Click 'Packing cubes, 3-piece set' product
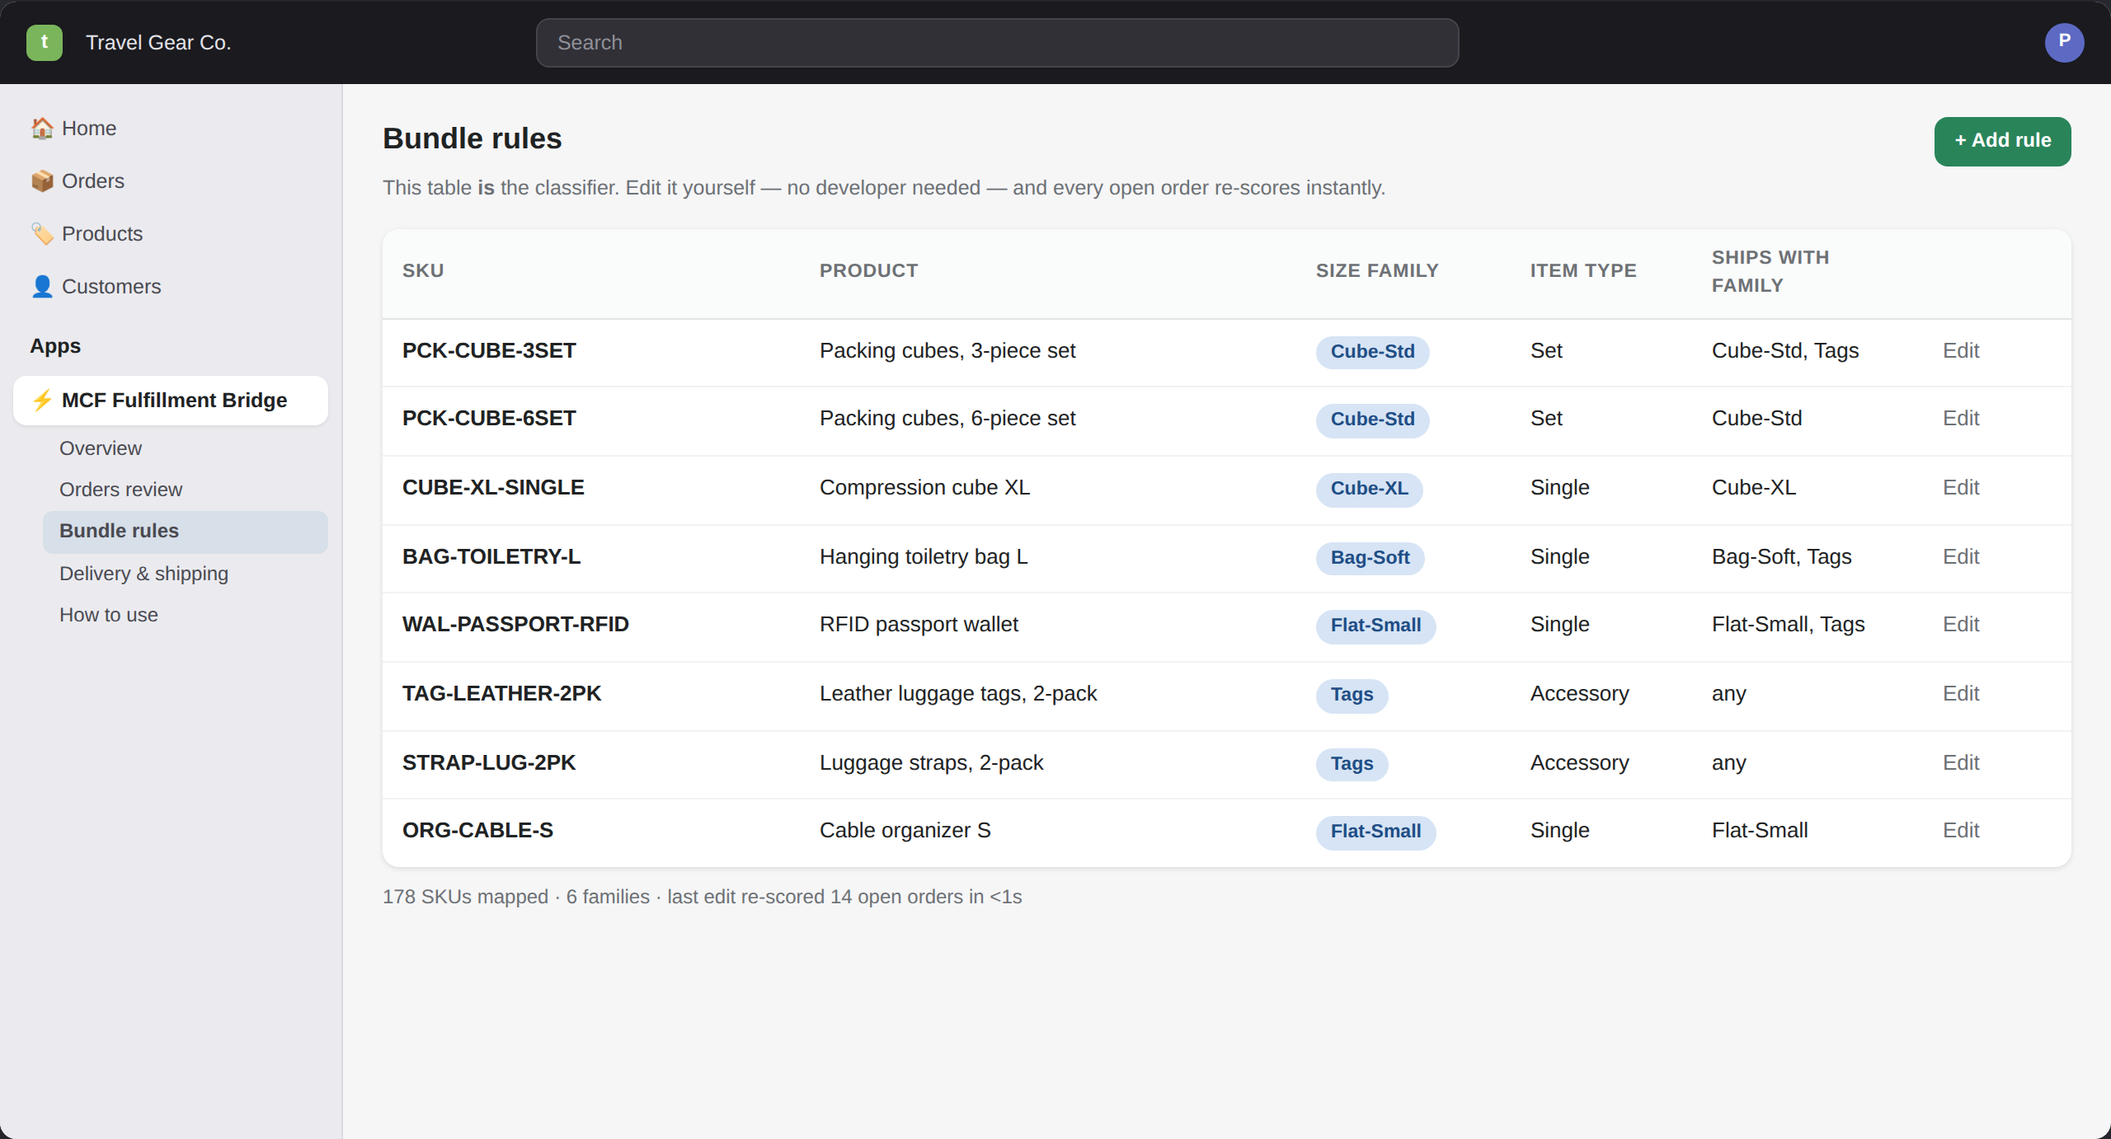 click(947, 351)
